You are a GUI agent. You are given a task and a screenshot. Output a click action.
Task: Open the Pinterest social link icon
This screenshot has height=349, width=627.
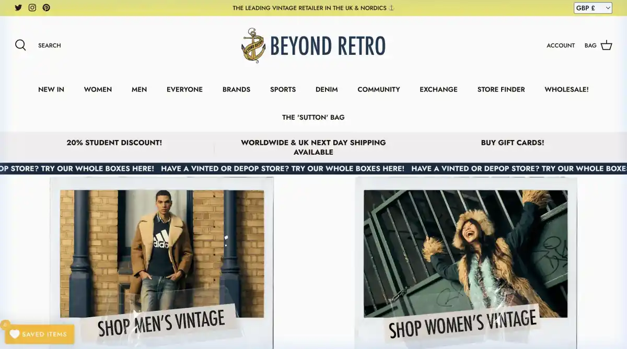pyautogui.click(x=47, y=8)
